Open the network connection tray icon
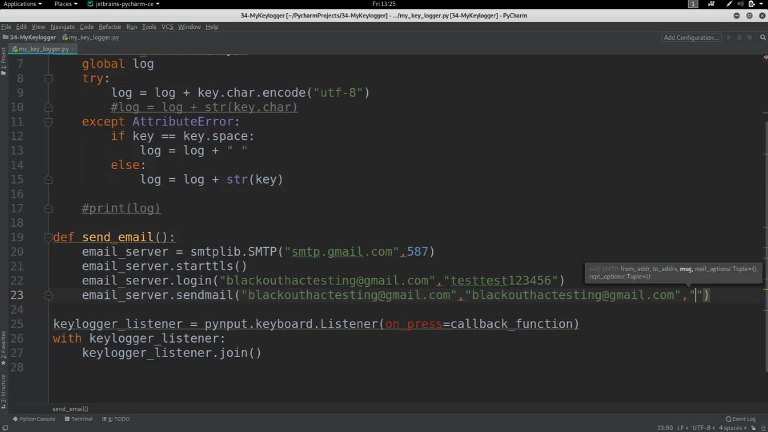 (x=729, y=4)
